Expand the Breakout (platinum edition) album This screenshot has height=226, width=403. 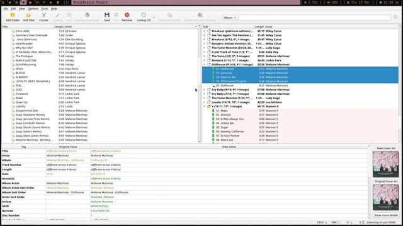pos(204,31)
